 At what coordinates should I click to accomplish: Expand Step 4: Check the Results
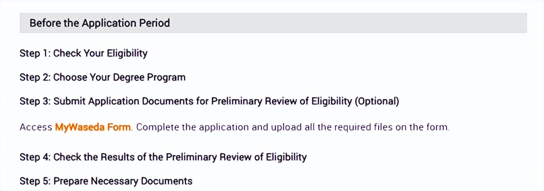coord(163,157)
